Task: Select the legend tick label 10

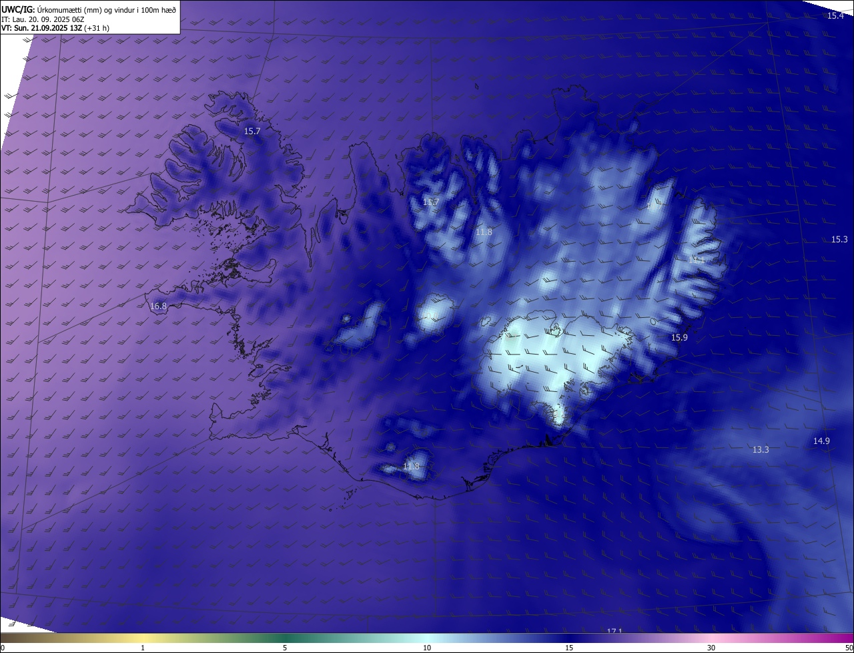Action: coord(427,648)
